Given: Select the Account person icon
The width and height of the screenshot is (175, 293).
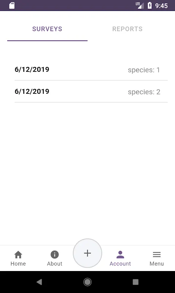Looking at the screenshot, I should 120,255.
